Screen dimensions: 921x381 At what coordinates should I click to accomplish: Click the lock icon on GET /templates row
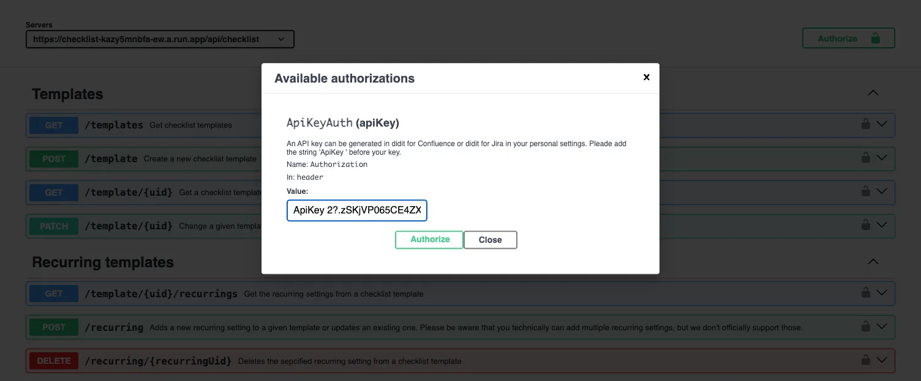tap(865, 124)
